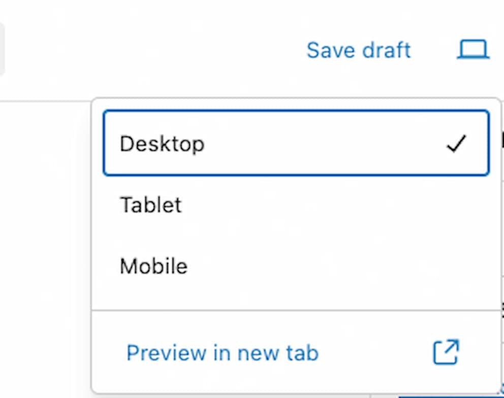Open Preview in new tab
The height and width of the screenshot is (398, 504).
pos(223,352)
